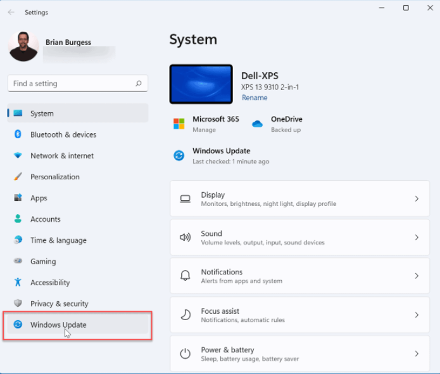Click the Microsoft 365 label

pyautogui.click(x=215, y=119)
